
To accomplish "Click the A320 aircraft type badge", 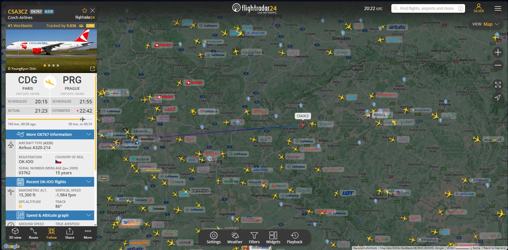I will click(49, 11).
